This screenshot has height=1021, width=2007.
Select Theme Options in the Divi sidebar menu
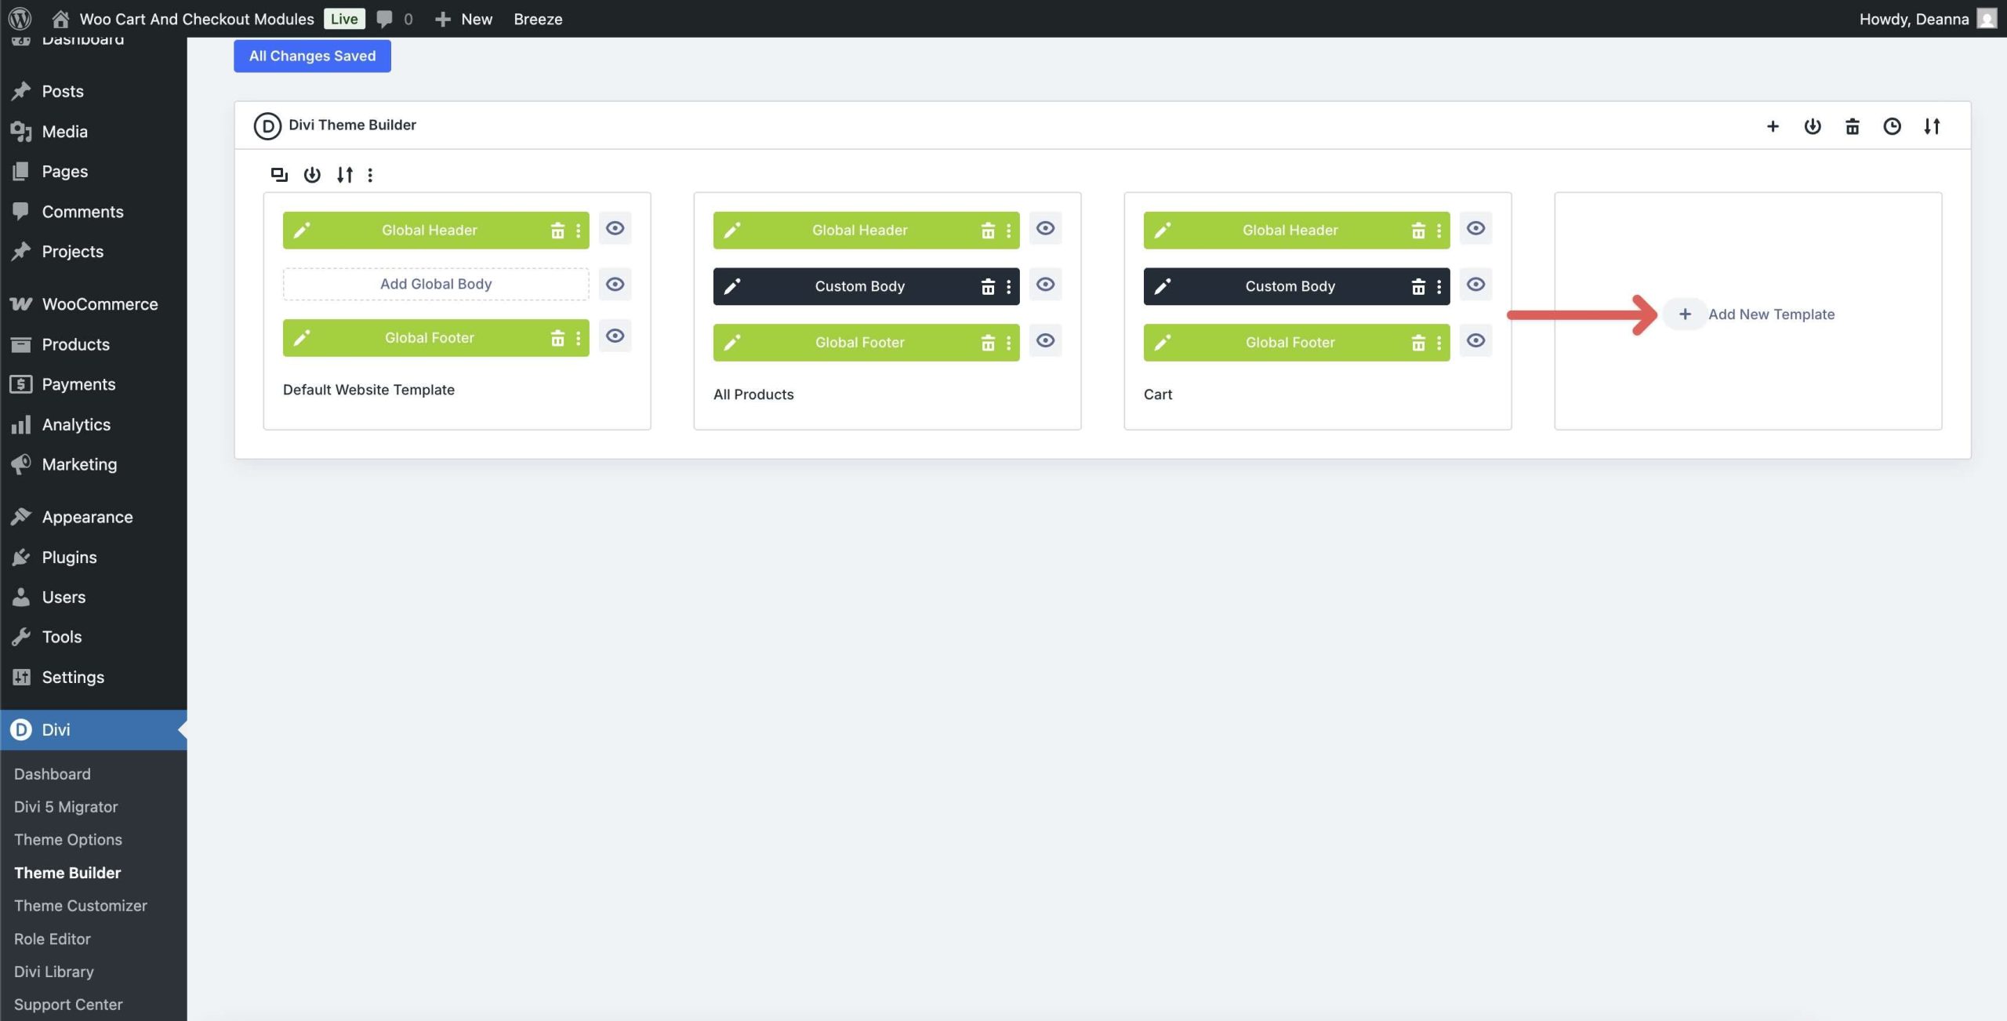(67, 839)
